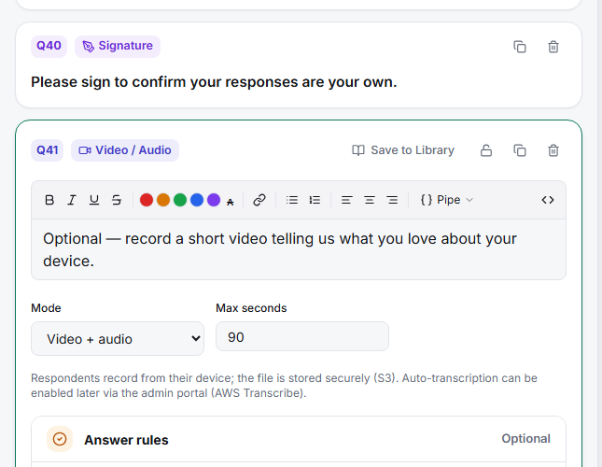Screen dimensions: 602x467
Task: Align text center
Action: [x=370, y=200]
